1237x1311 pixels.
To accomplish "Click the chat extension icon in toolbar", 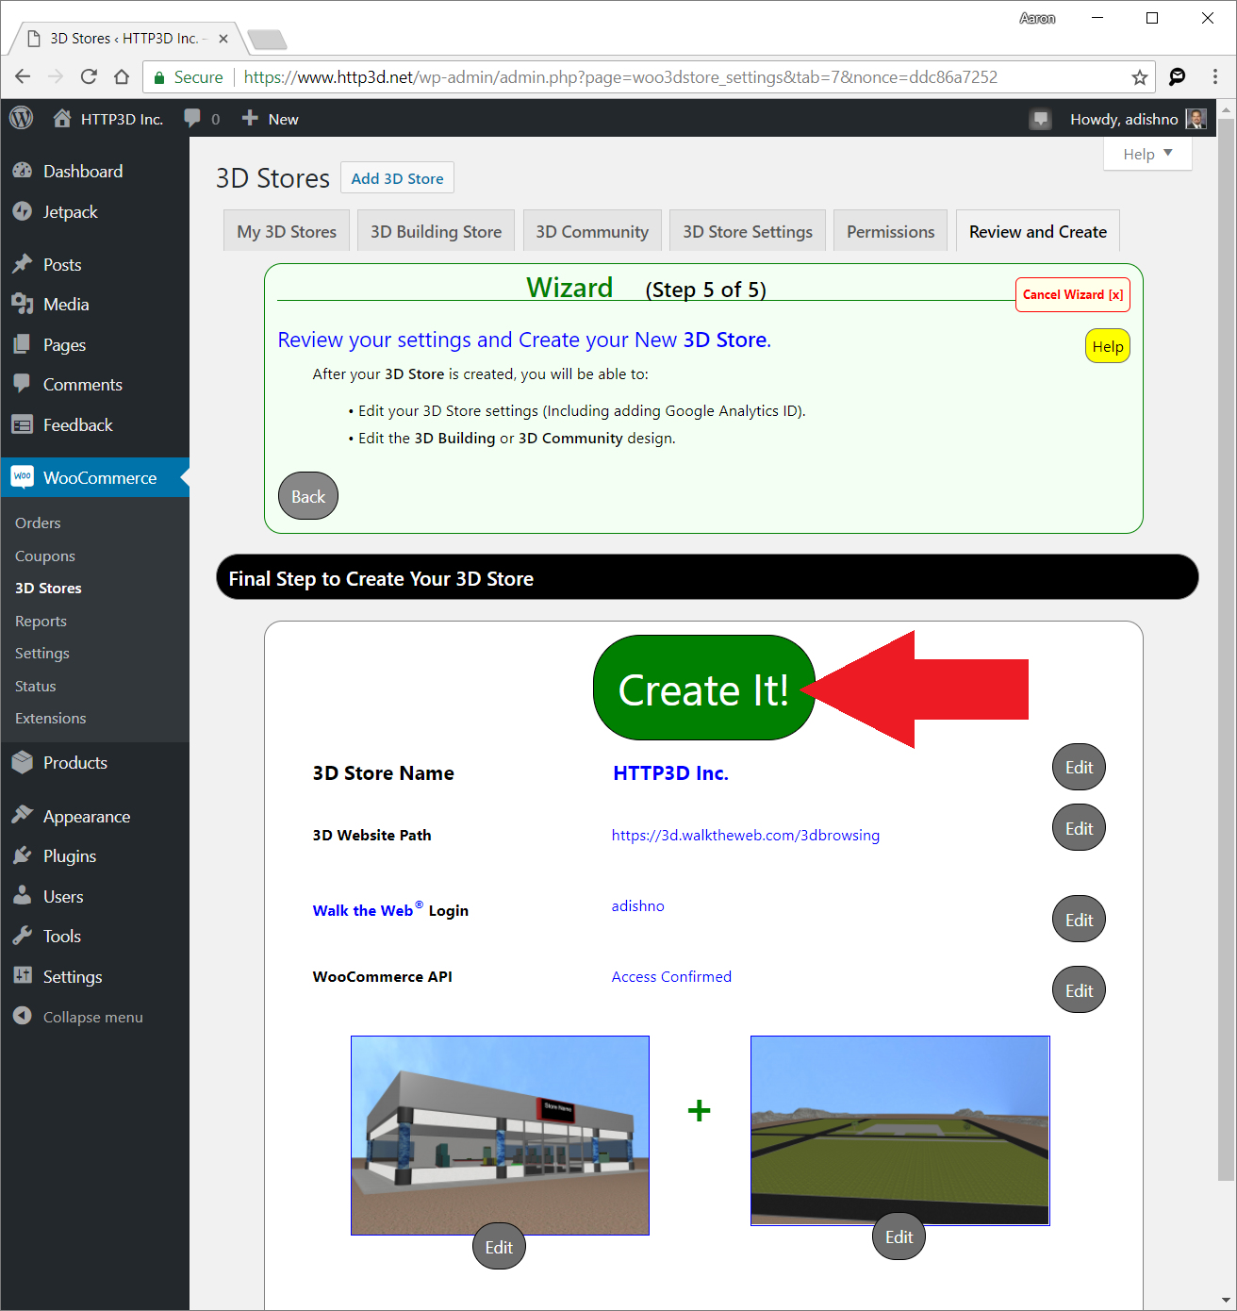I will (1177, 76).
